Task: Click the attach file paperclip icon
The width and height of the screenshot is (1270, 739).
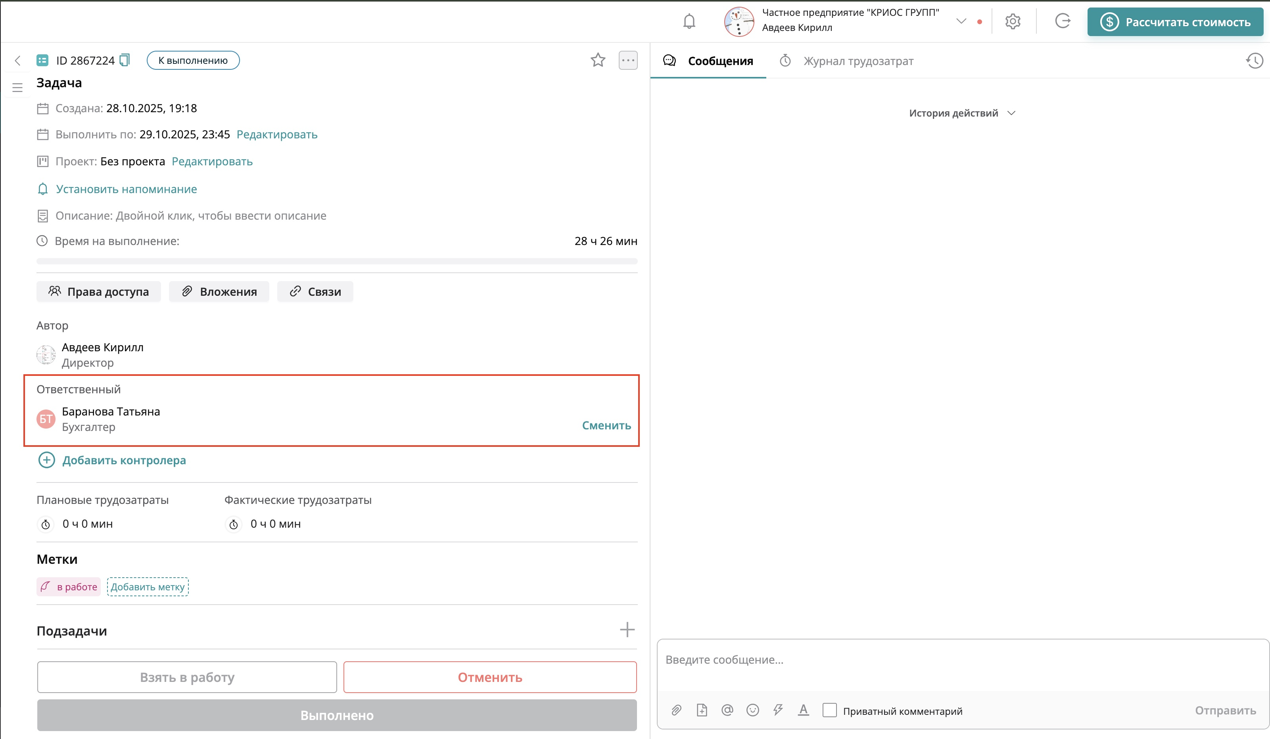Action: click(676, 710)
